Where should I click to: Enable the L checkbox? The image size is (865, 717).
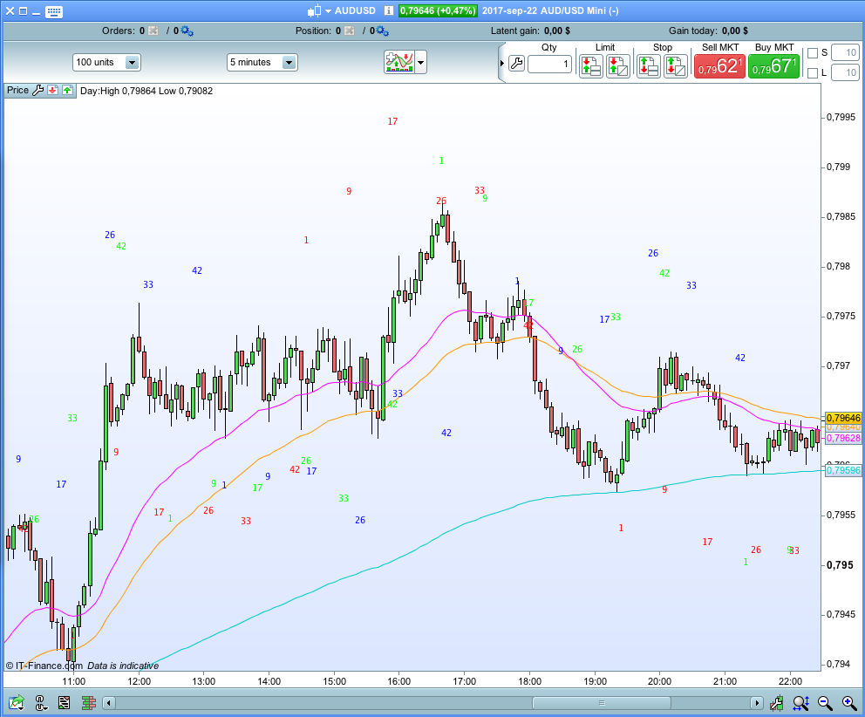coord(812,73)
